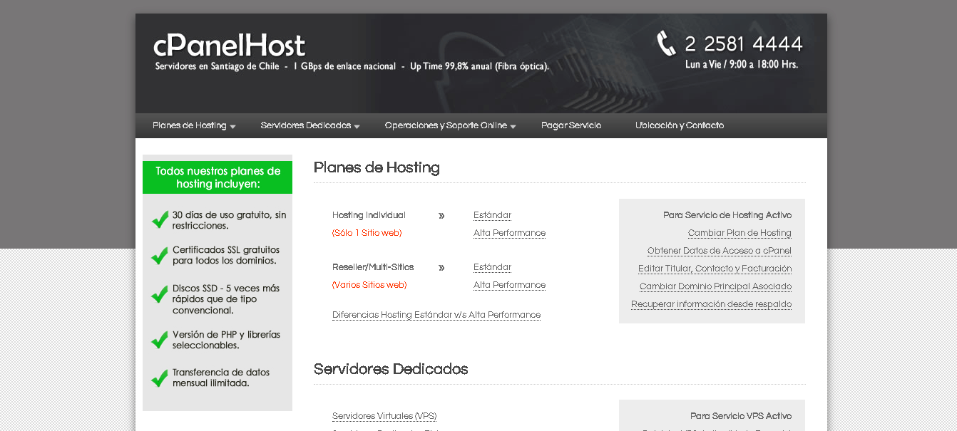957x431 pixels.
Task: Open Alta Performance link for Hosting Individual
Action: 509,233
